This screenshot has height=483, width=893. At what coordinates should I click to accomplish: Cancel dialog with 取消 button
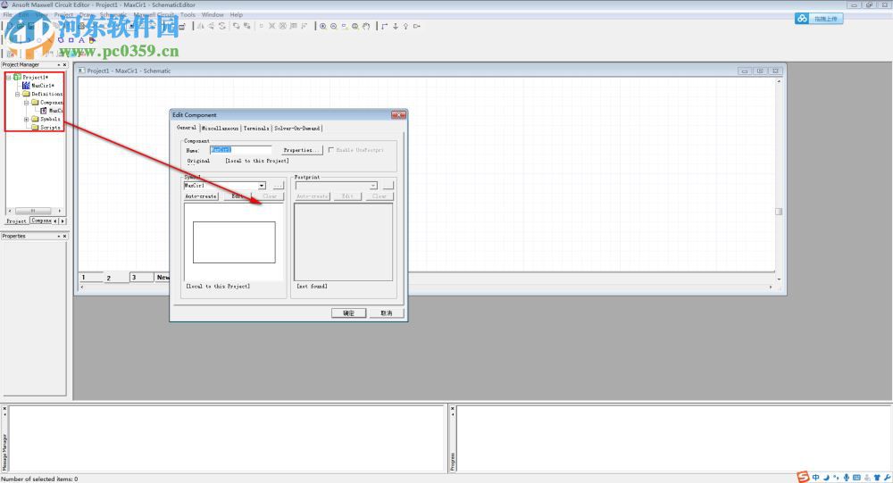coord(386,313)
